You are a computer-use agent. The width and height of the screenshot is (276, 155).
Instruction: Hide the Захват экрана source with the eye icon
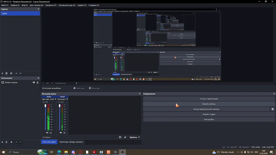(x=34, y=82)
